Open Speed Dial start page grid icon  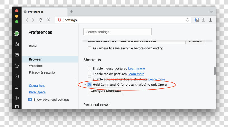pos(48,20)
